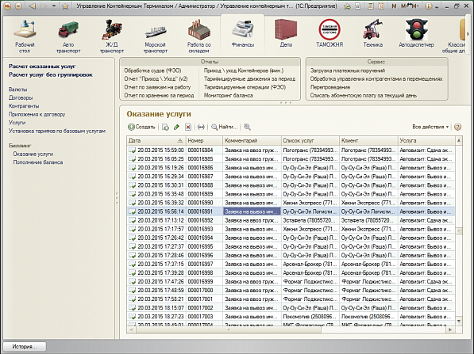Screen dimensions: 474x354
Task: Show more sections with right arrow
Action: (x=468, y=34)
